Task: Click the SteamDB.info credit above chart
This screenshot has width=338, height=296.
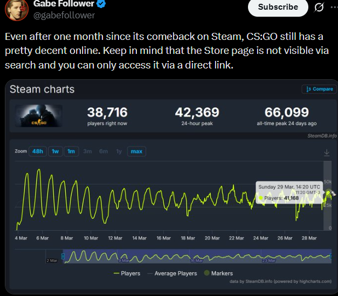Action: click(x=322, y=136)
